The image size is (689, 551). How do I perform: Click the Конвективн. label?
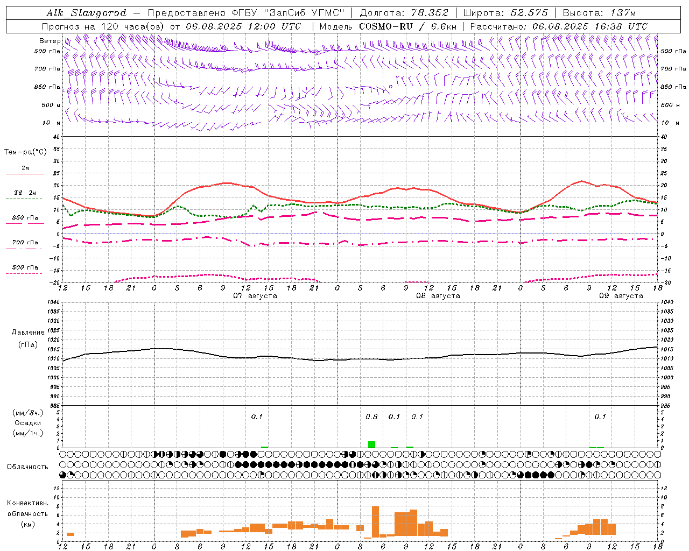point(27,503)
